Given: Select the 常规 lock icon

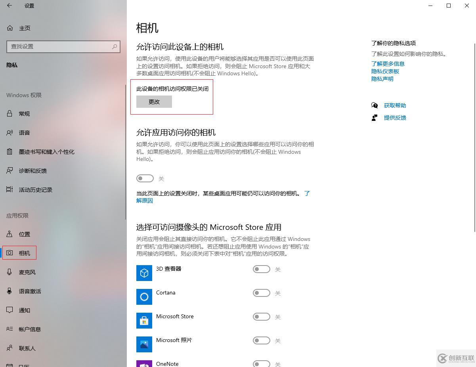Looking at the screenshot, I should [x=10, y=114].
